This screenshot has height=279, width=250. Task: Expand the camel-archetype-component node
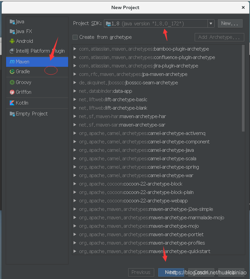pos(75,141)
